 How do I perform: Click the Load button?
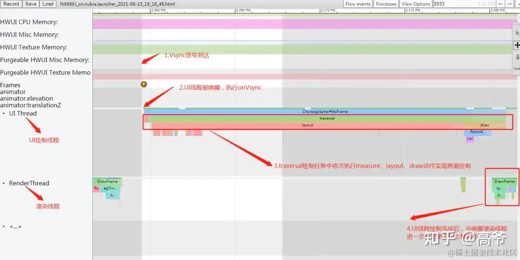click(x=48, y=4)
